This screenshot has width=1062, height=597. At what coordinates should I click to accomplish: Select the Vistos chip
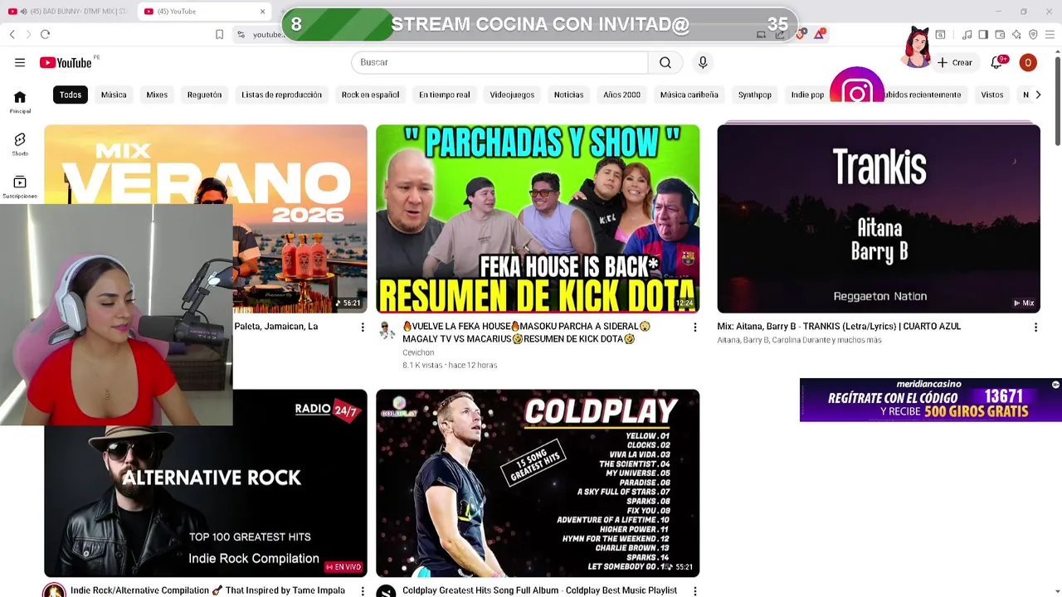992,95
